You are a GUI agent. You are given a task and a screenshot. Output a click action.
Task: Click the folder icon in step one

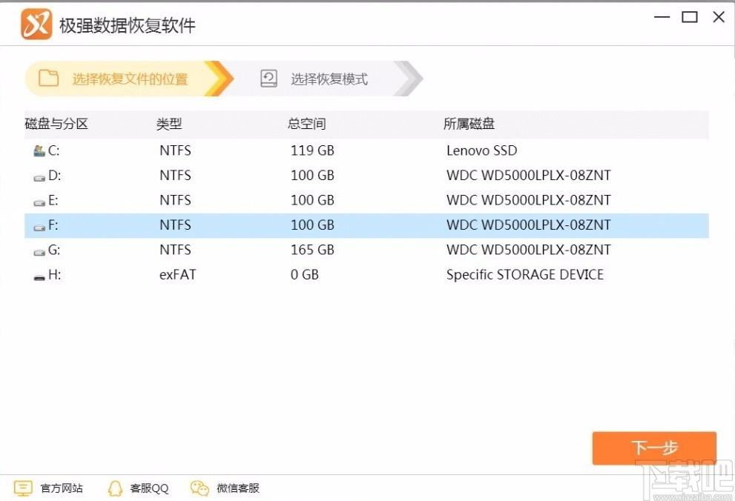(x=49, y=79)
